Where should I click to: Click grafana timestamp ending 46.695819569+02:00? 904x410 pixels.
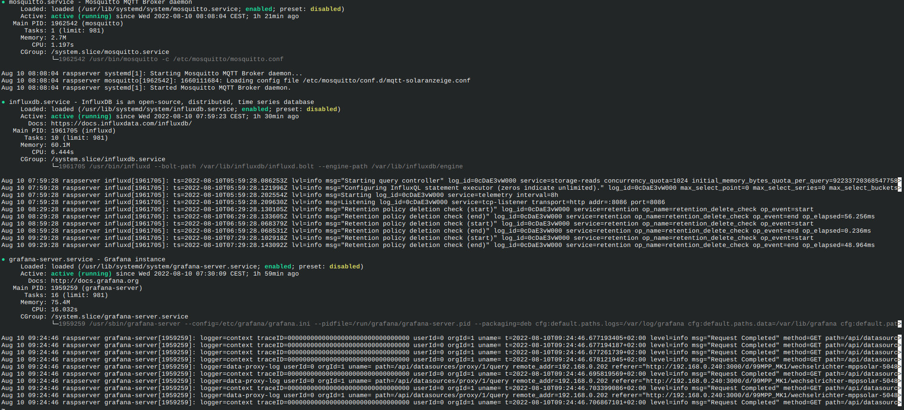(x=575, y=374)
